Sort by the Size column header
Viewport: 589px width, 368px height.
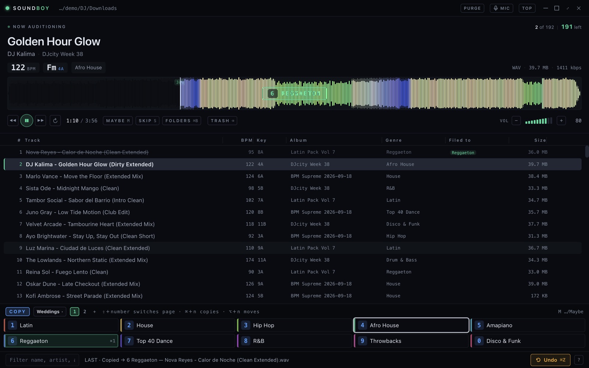540,140
